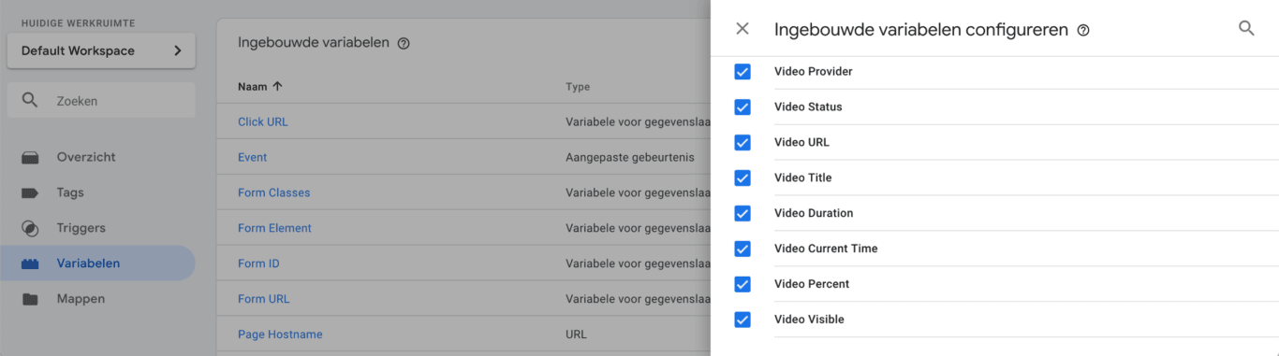The image size is (1279, 356).
Task: Click the Video Status label
Action: coord(808,107)
